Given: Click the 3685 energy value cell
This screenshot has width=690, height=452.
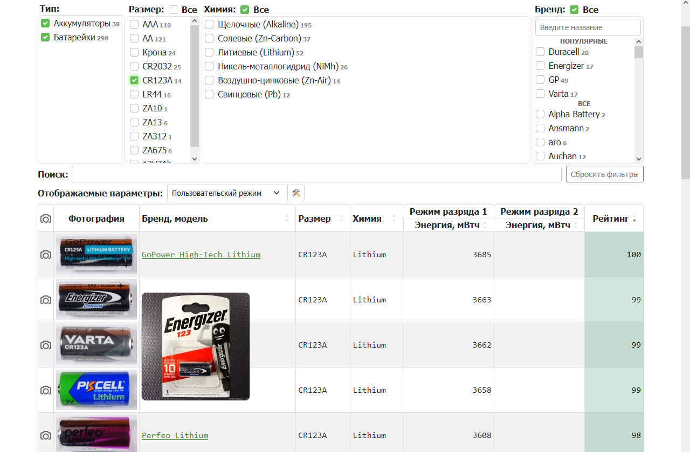Looking at the screenshot, I should pos(448,255).
